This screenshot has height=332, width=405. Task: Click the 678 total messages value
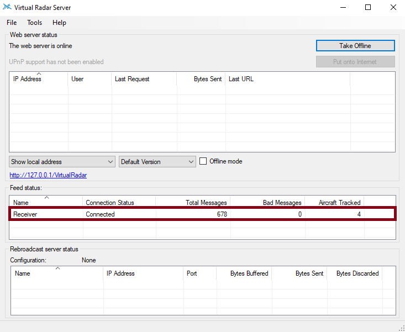(222, 214)
